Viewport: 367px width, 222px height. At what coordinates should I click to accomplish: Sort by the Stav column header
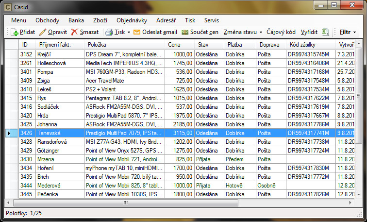click(x=209, y=45)
